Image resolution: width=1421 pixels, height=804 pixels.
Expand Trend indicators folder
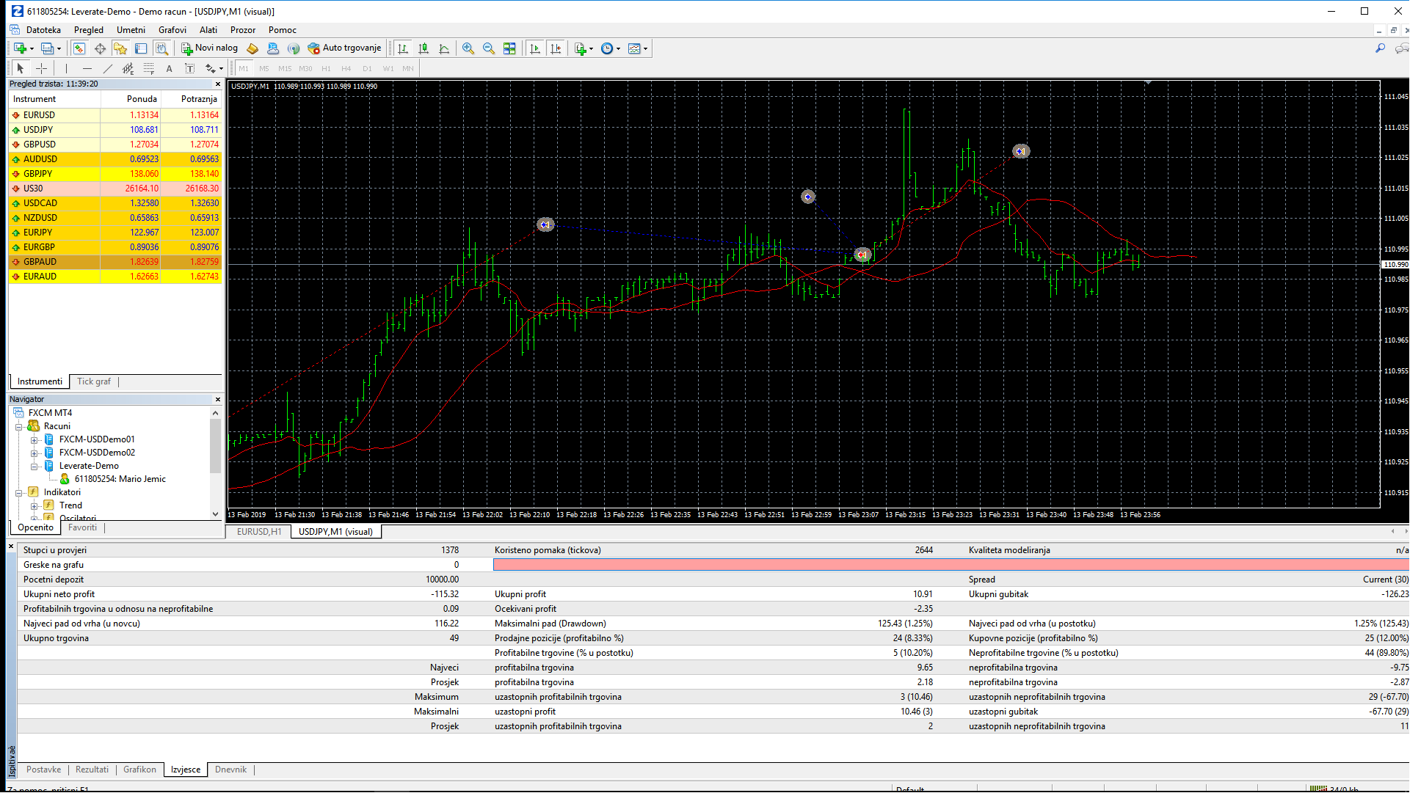pyautogui.click(x=34, y=506)
